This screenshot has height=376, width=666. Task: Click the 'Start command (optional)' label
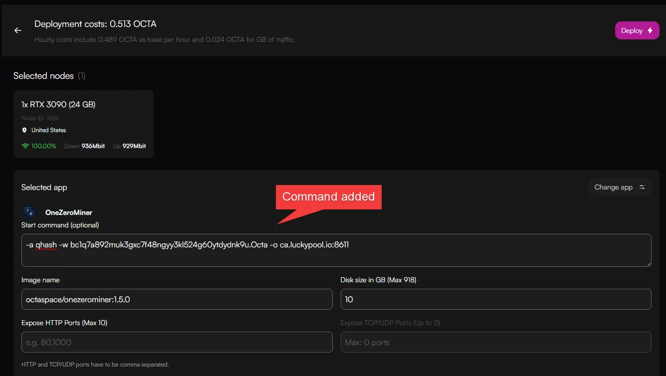tap(60, 225)
